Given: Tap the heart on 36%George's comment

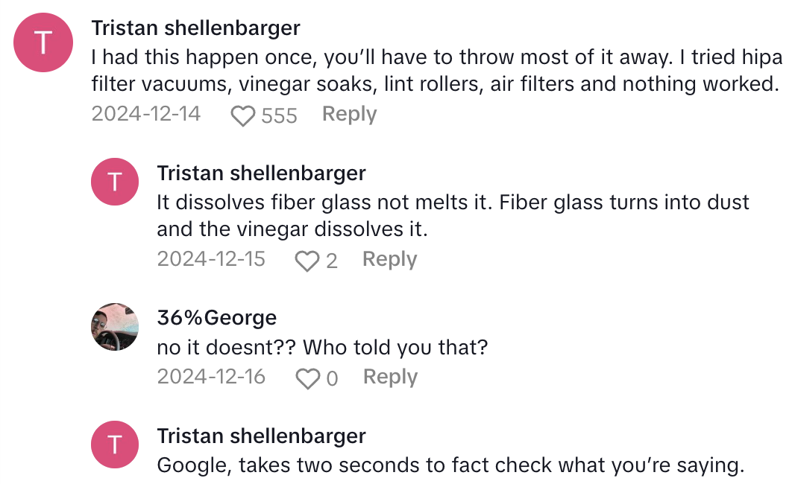Looking at the screenshot, I should coord(307,378).
